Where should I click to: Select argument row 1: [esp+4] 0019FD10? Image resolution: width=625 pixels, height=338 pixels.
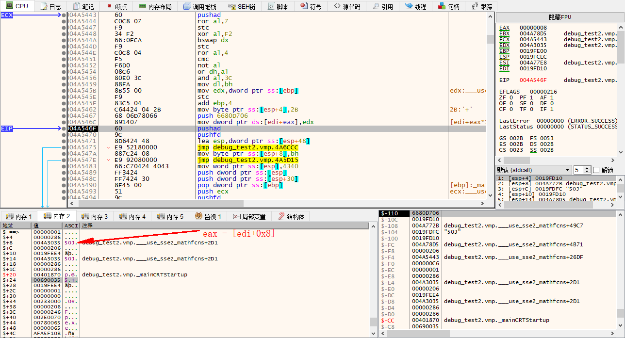[x=556, y=178]
